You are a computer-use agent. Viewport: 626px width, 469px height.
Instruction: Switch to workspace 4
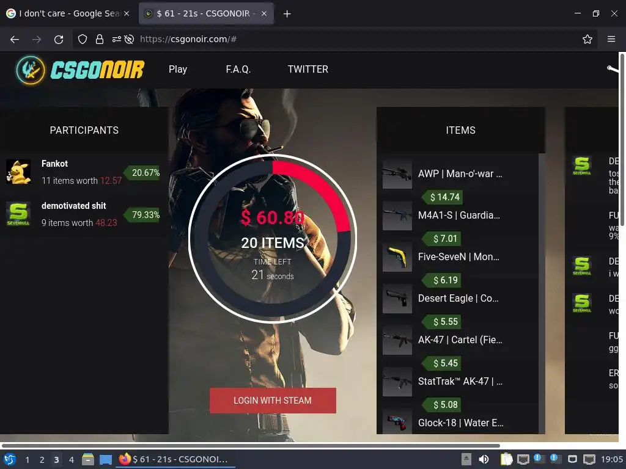(71, 460)
